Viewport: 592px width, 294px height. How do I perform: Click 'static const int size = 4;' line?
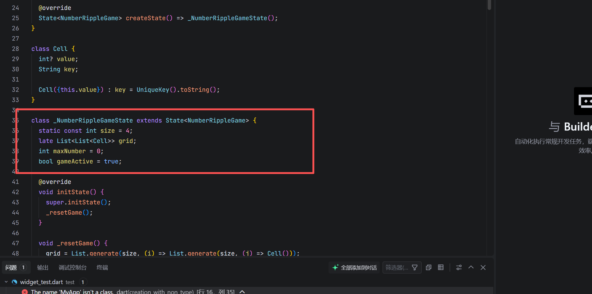click(x=86, y=131)
